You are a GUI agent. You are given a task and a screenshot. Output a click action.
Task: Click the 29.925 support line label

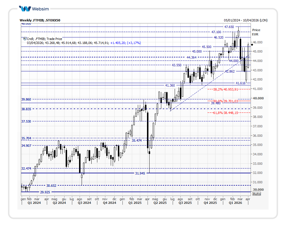(x=45, y=192)
